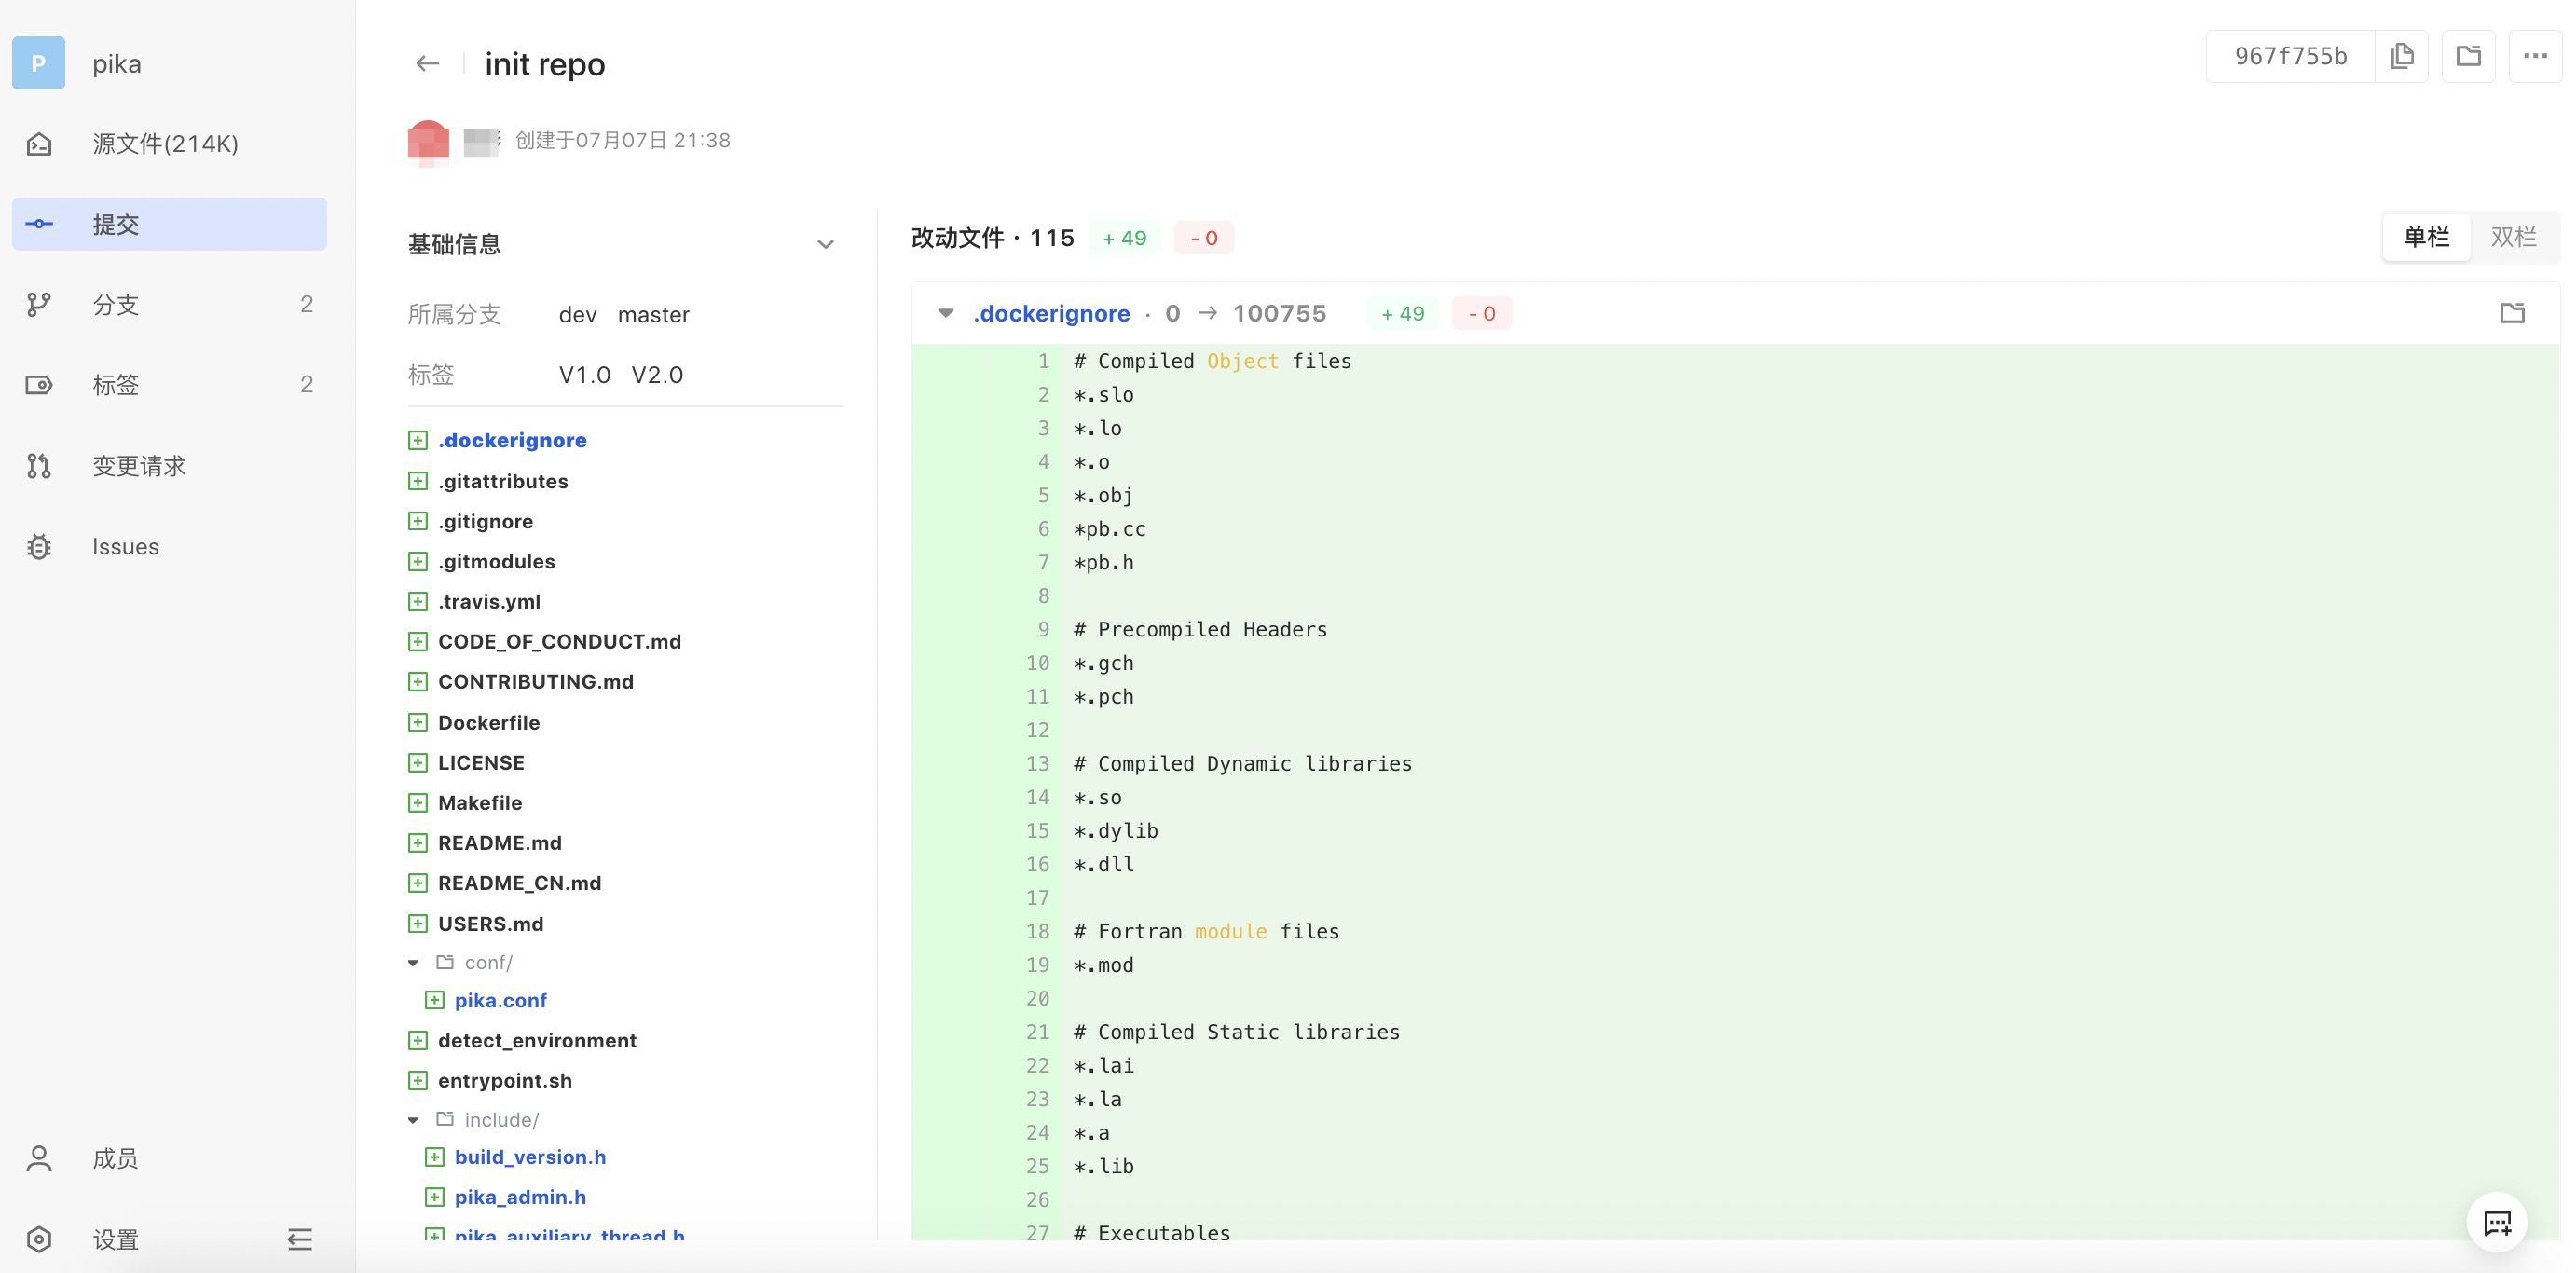The image size is (2576, 1273).
Task: Collapse the conf/ folder triangle
Action: tap(413, 962)
